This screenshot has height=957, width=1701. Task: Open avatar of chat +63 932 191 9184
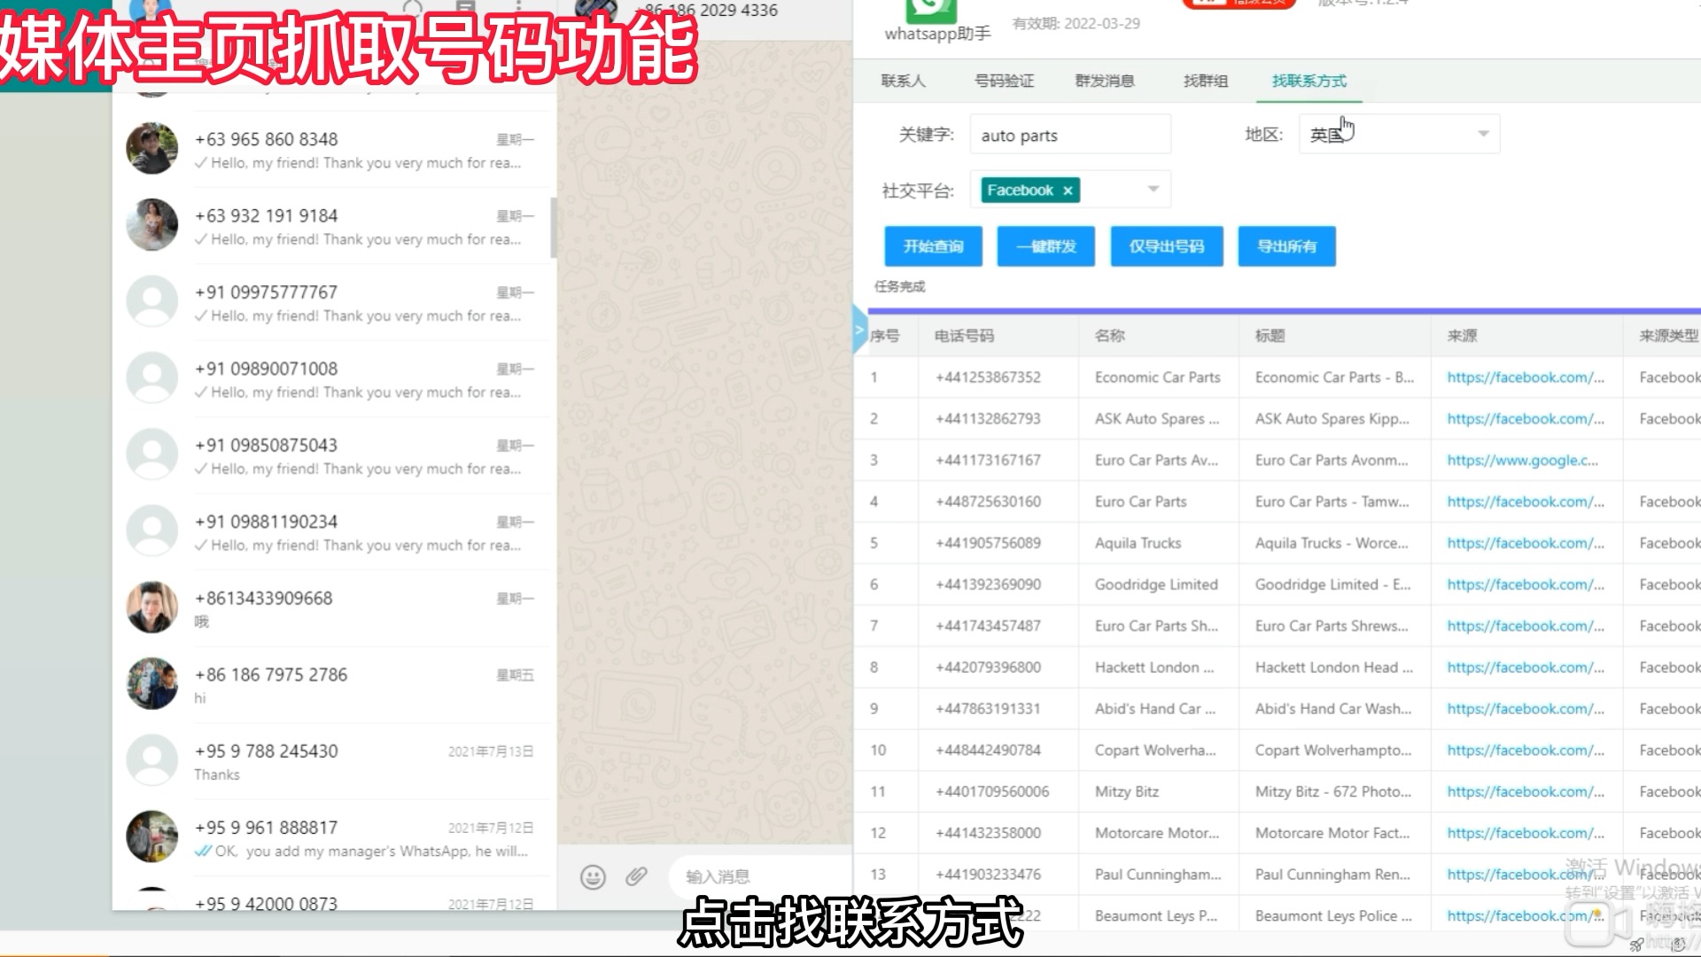(152, 225)
